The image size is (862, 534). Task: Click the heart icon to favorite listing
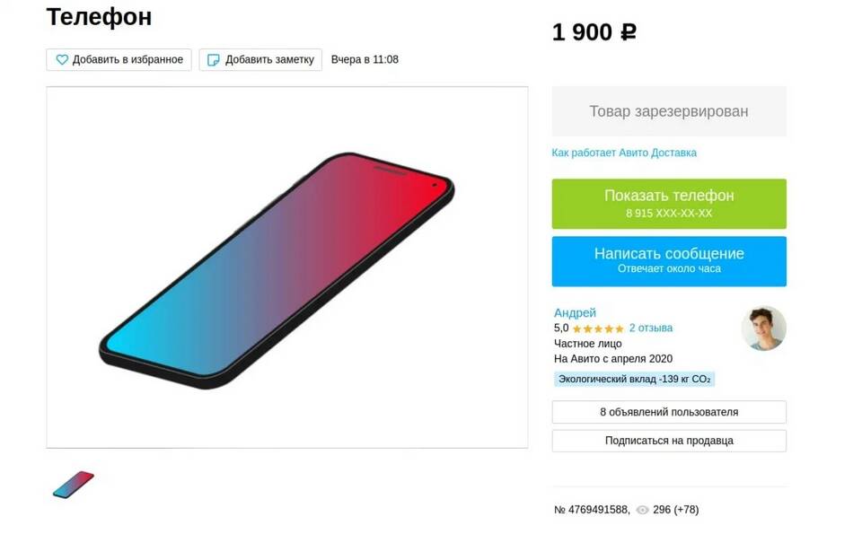click(x=62, y=59)
